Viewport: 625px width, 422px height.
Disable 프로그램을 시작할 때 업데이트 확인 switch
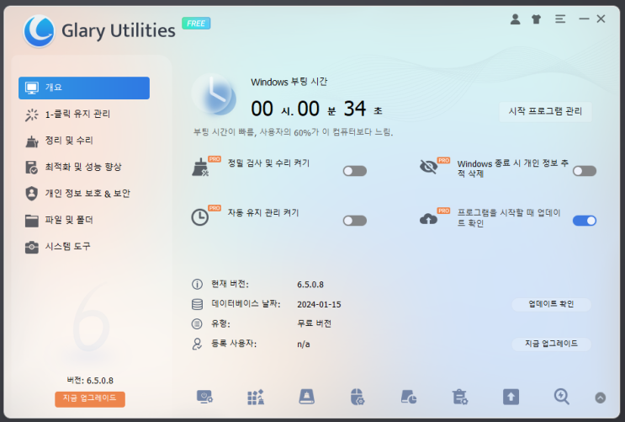tap(585, 221)
